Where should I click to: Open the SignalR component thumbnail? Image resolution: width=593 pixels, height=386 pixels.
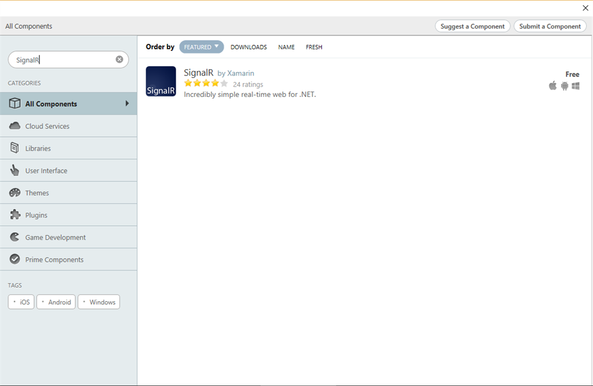tap(161, 81)
